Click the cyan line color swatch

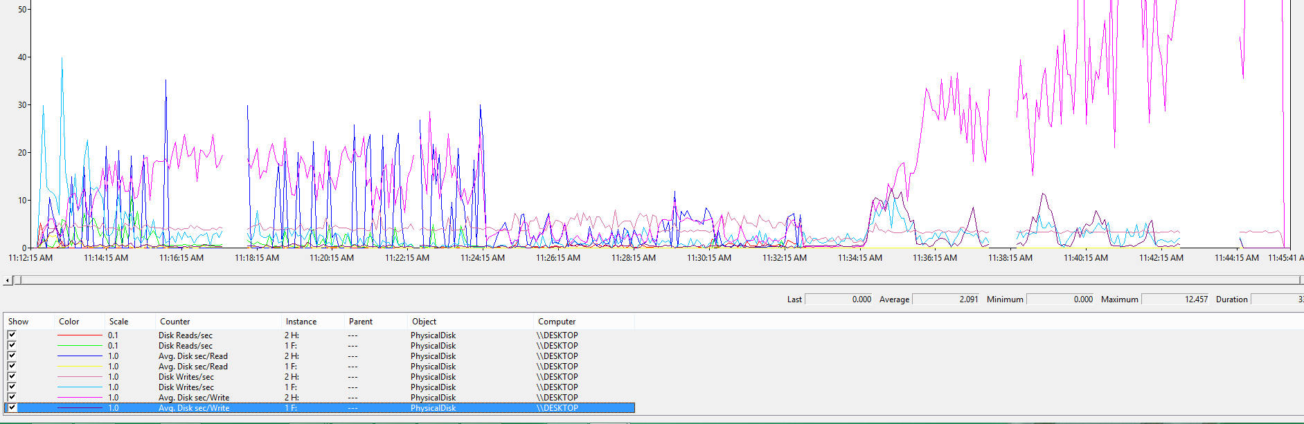click(x=80, y=387)
